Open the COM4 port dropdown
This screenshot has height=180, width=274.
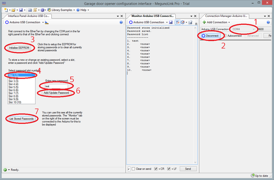(244, 29)
